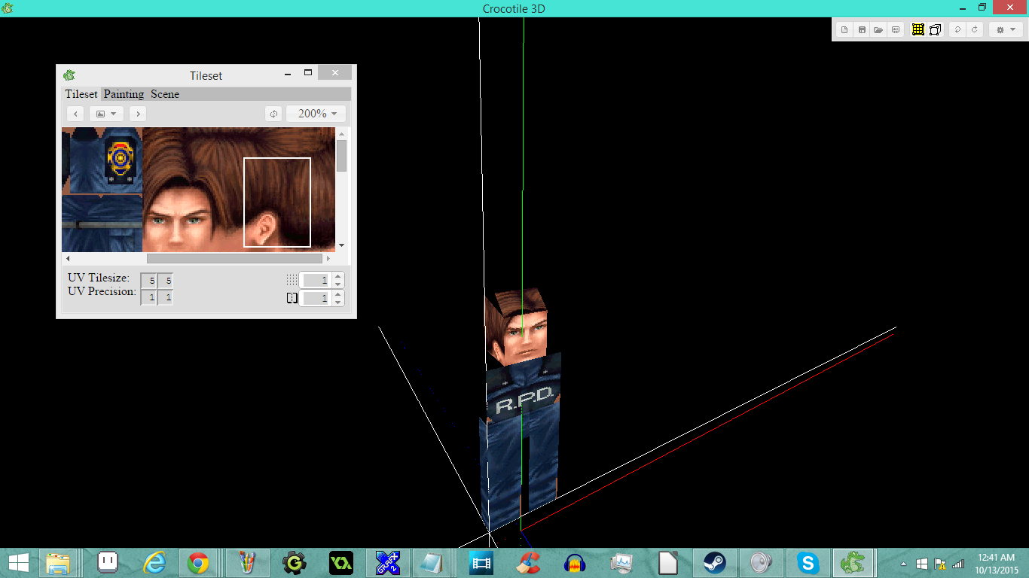Open GameMaker icon in taskbar
The height and width of the screenshot is (578, 1029).
(x=295, y=562)
